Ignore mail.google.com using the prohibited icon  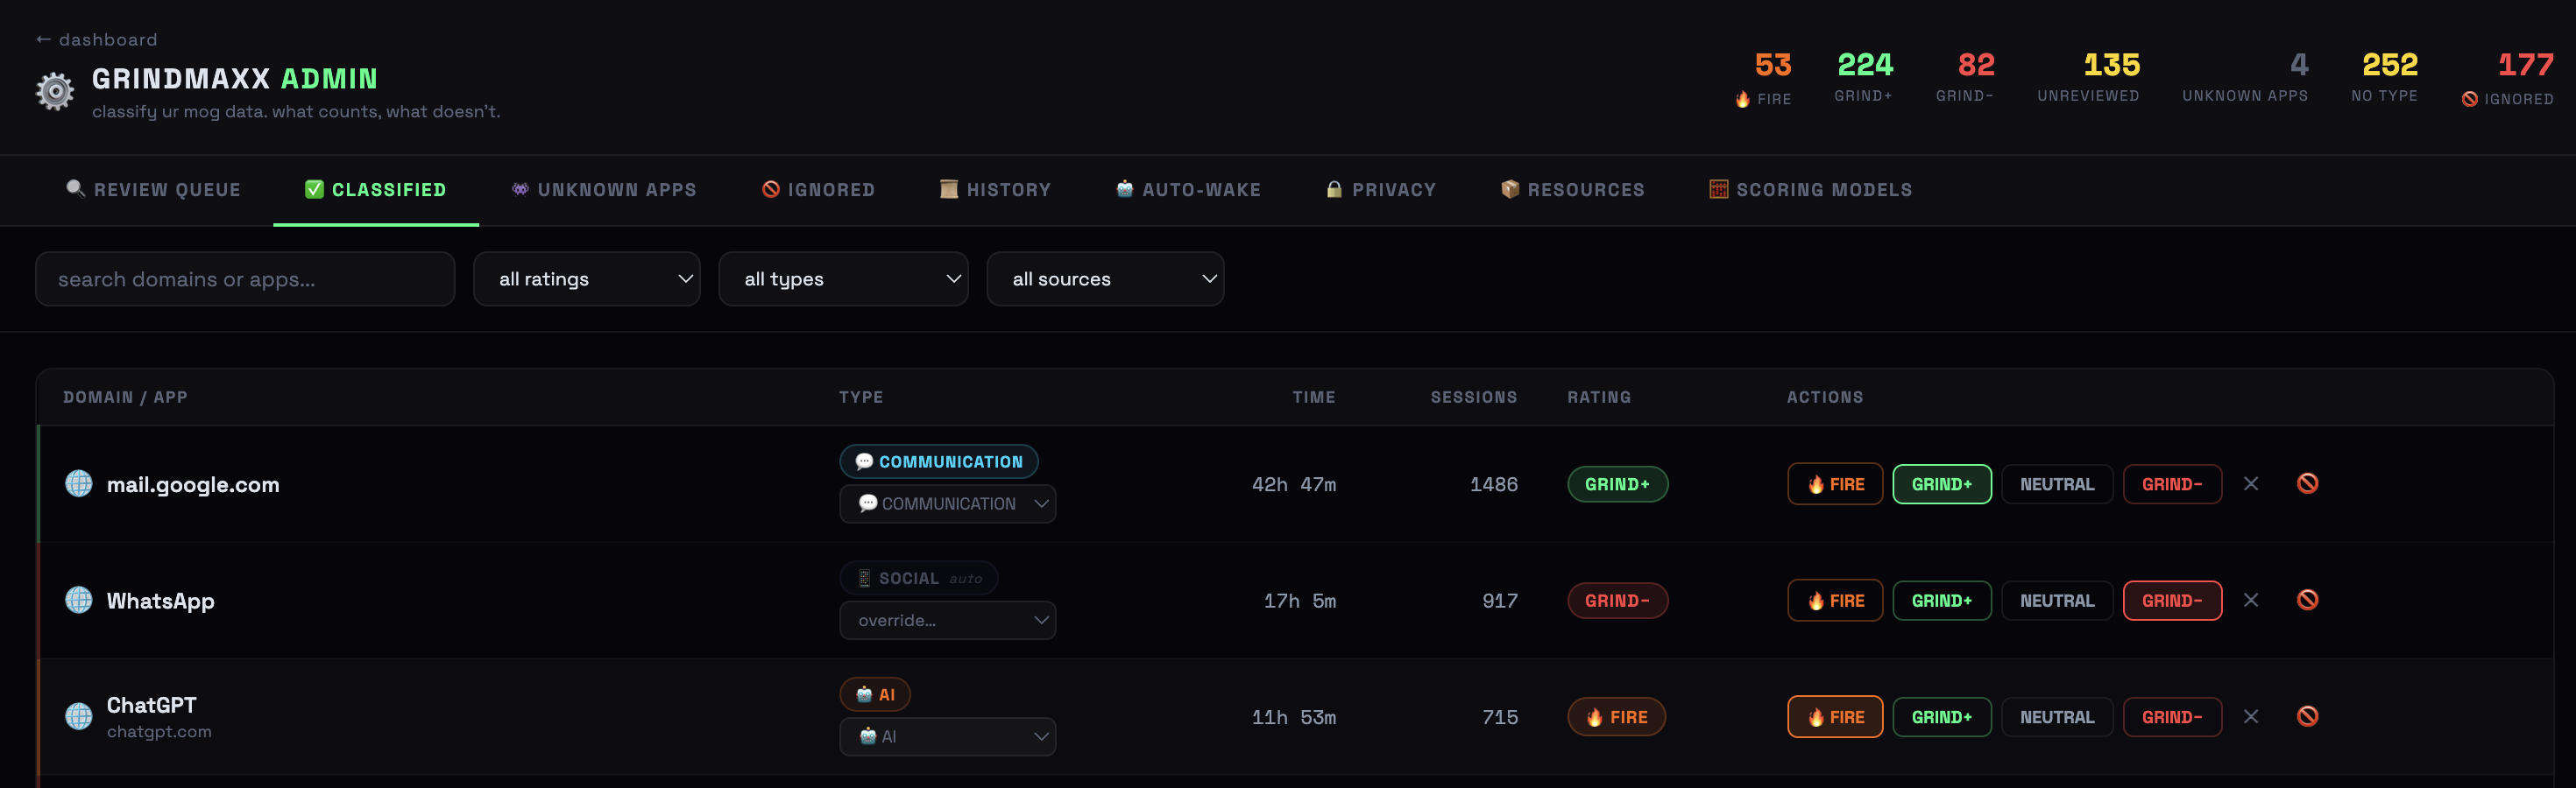(x=2308, y=483)
